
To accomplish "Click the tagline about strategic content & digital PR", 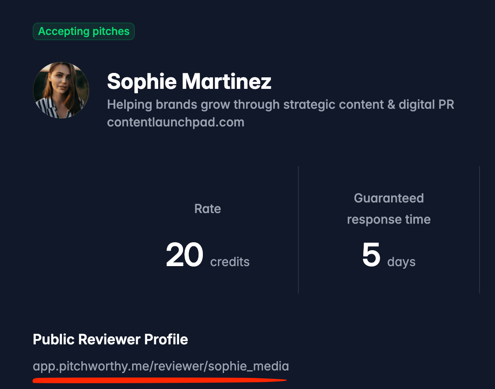I will [280, 104].
